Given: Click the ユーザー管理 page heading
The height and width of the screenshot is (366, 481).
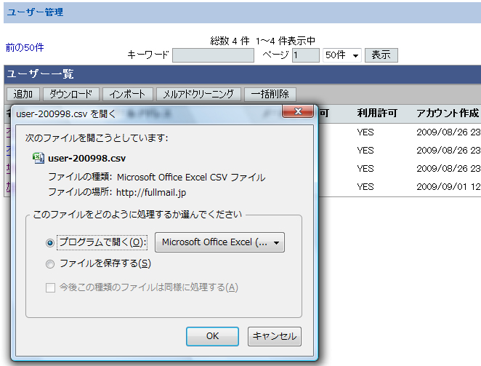Looking at the screenshot, I should pyautogui.click(x=36, y=12).
